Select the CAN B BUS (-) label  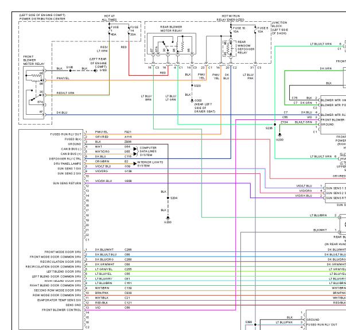pos(71,149)
